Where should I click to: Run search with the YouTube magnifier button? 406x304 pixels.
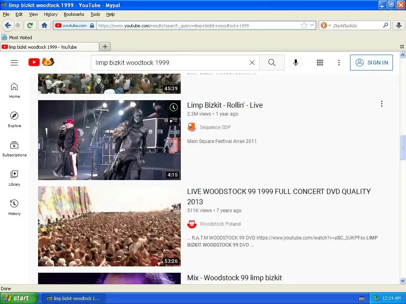(272, 63)
